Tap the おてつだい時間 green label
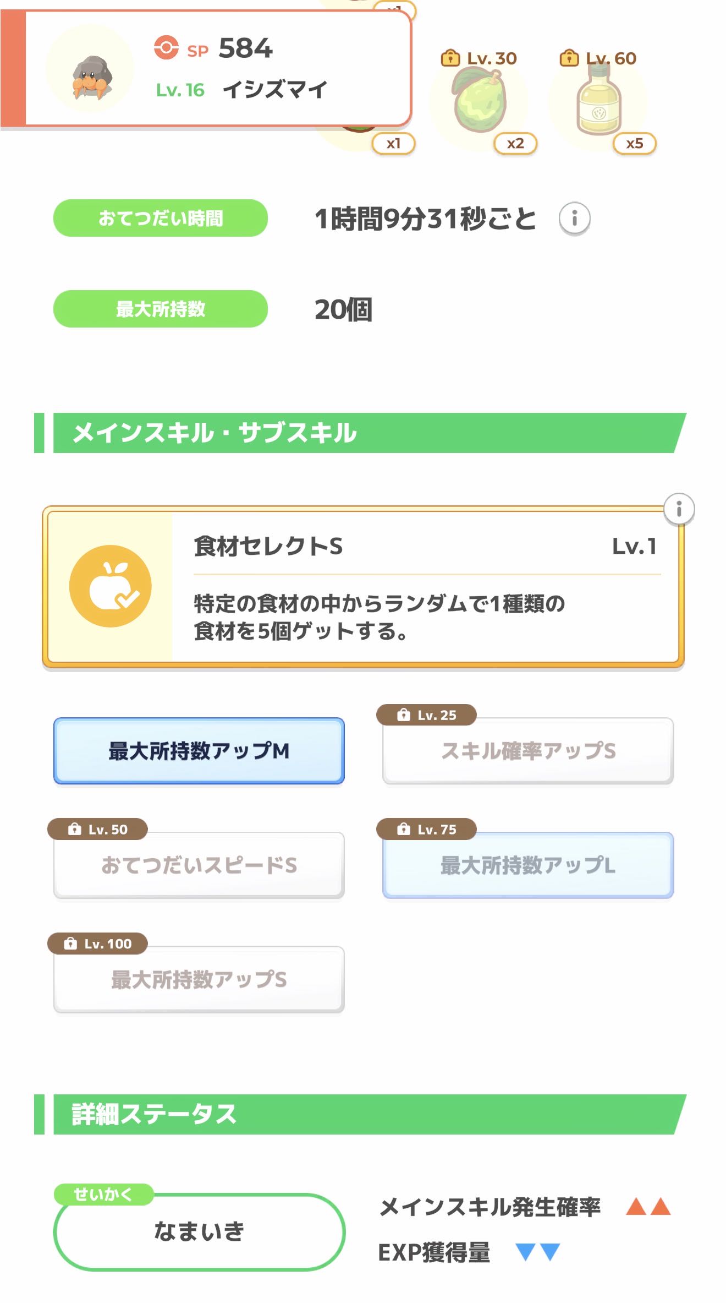Viewport: 726px width, 1303px height. [160, 218]
